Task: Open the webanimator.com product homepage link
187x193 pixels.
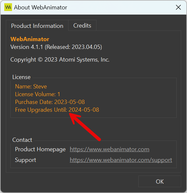Action: 109,149
